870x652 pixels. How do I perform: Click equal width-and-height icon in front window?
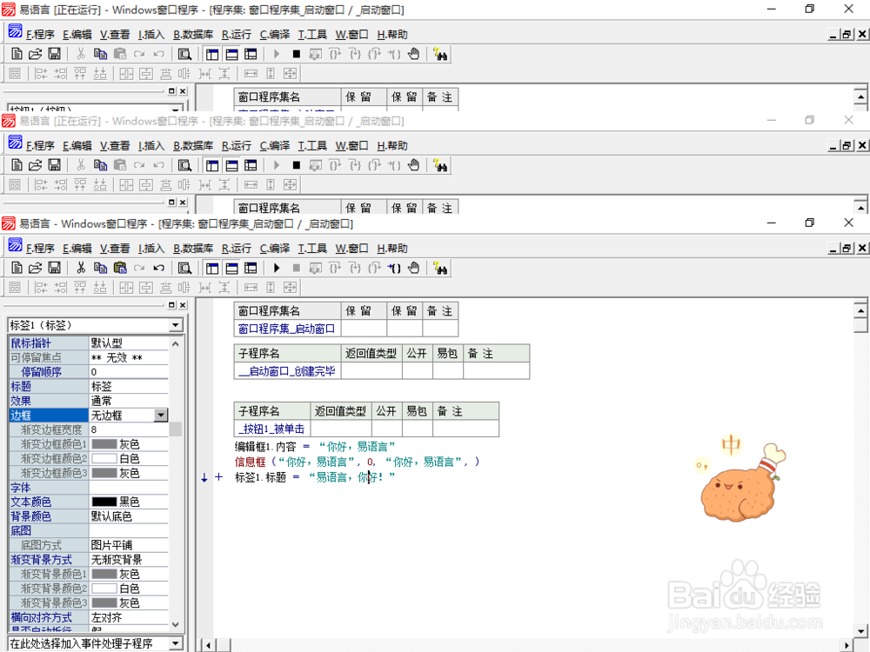pos(290,287)
